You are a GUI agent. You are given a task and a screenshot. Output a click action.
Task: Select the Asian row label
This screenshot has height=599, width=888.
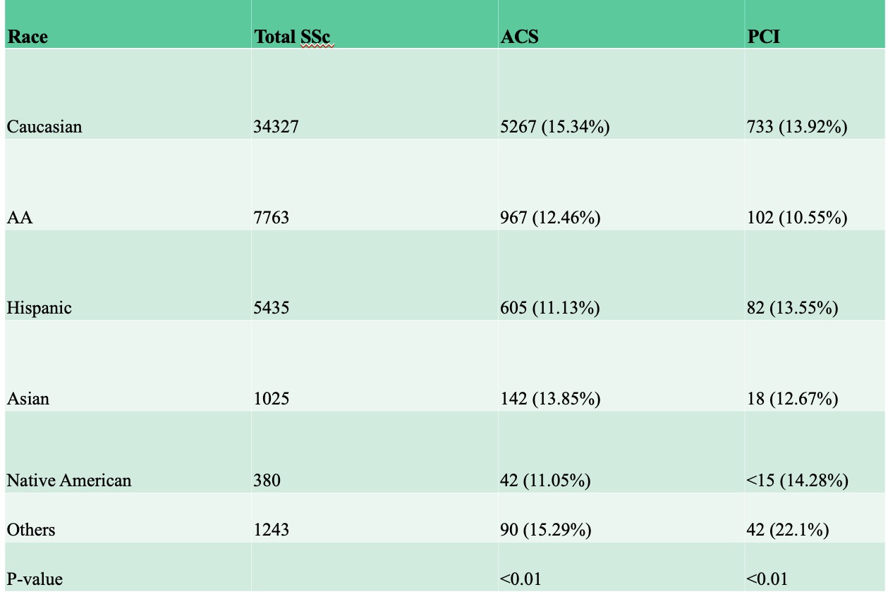[x=28, y=399]
